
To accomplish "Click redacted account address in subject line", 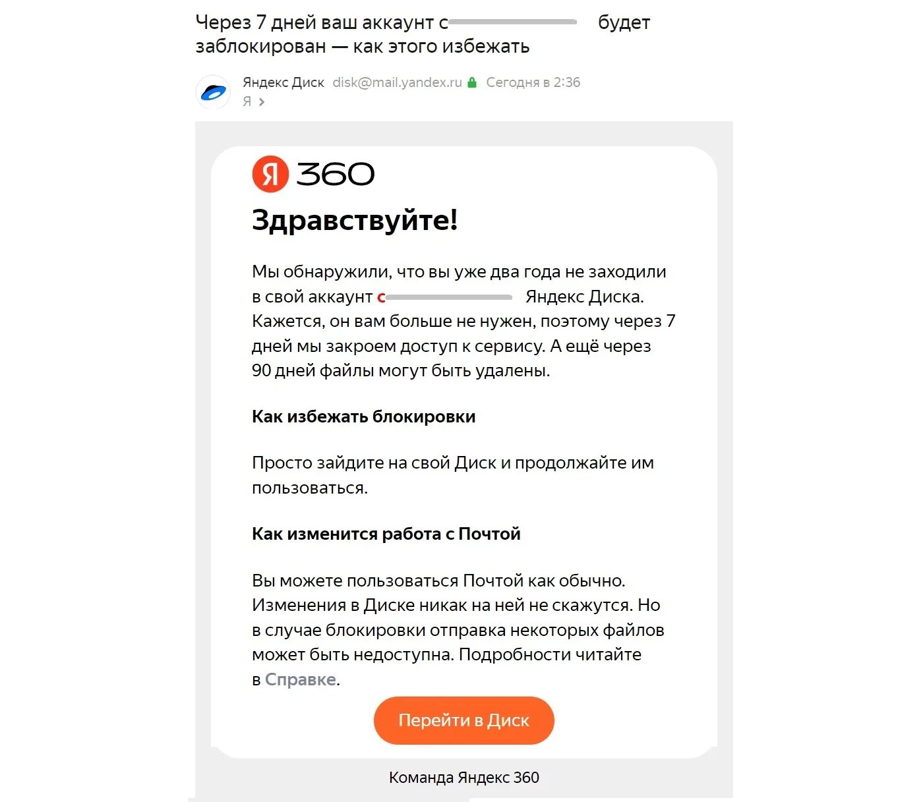I will (512, 22).
